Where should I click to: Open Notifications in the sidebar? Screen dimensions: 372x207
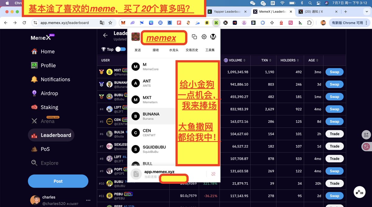point(51,79)
